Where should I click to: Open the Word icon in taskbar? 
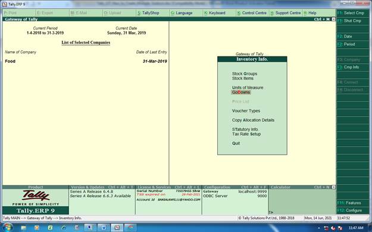pyautogui.click(x=104, y=228)
